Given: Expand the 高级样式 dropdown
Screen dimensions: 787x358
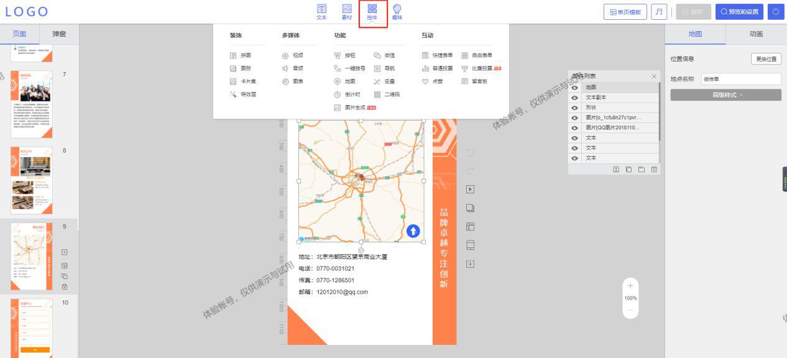Looking at the screenshot, I should (725, 95).
